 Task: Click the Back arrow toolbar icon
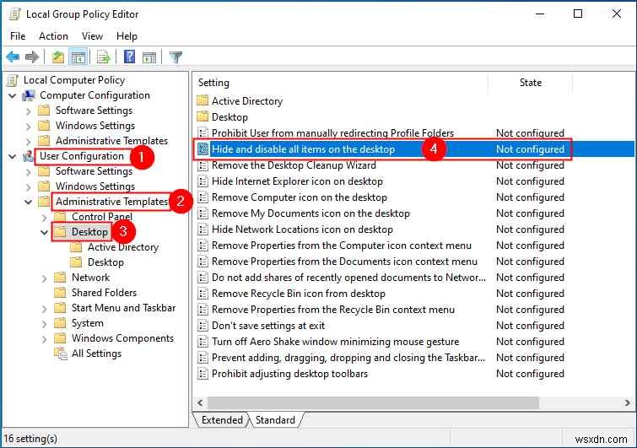pos(13,57)
